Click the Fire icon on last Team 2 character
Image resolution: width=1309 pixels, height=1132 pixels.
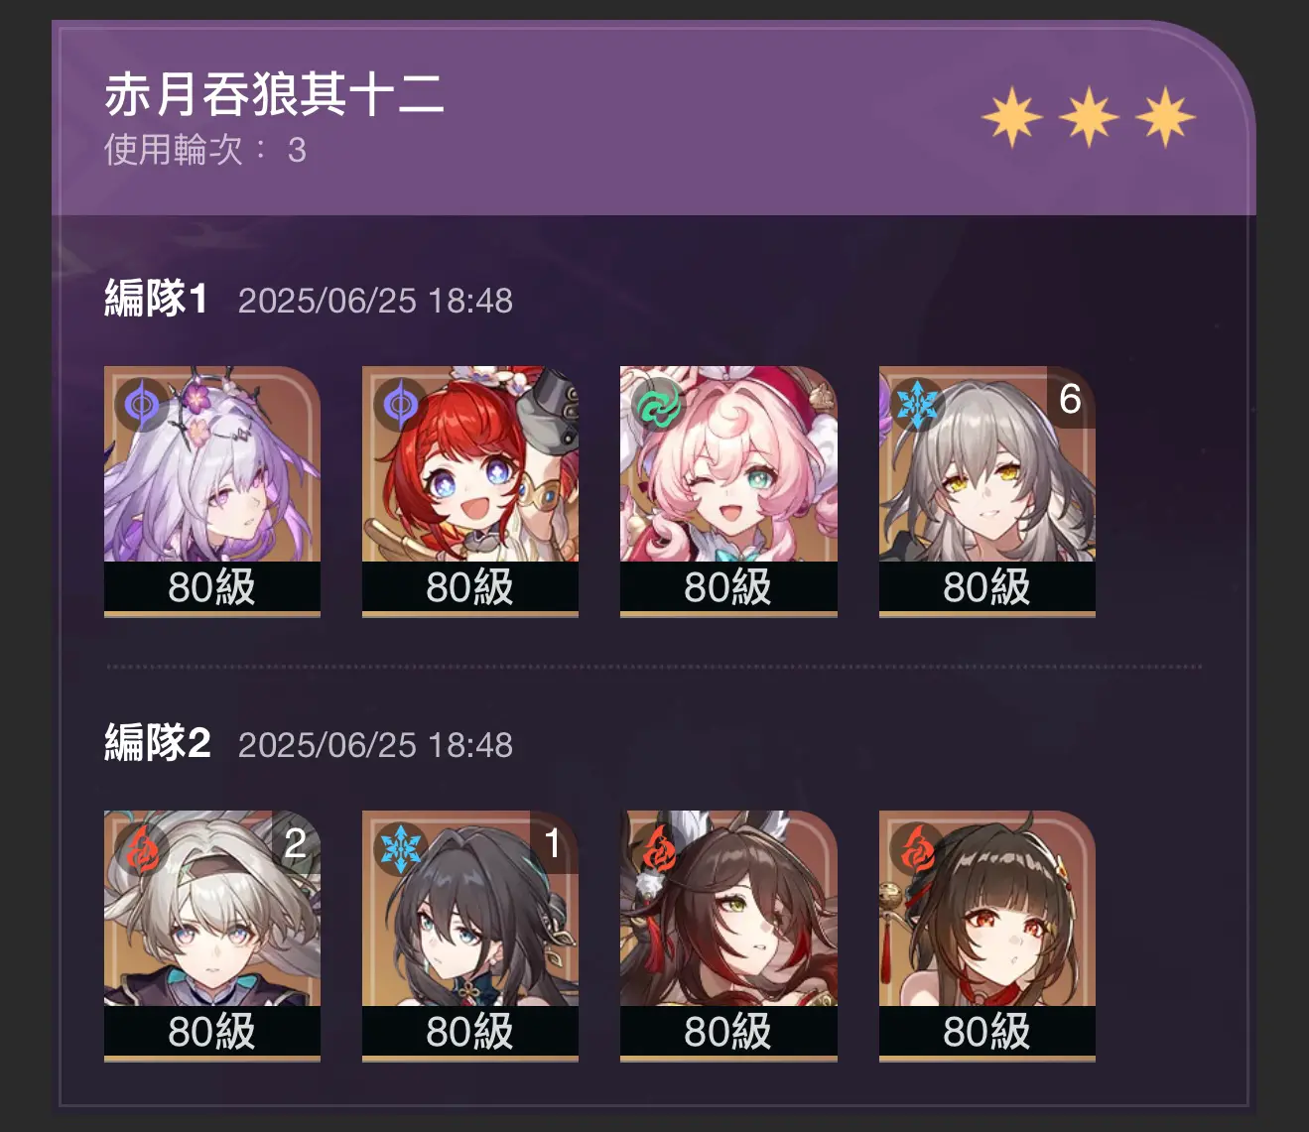point(916,849)
